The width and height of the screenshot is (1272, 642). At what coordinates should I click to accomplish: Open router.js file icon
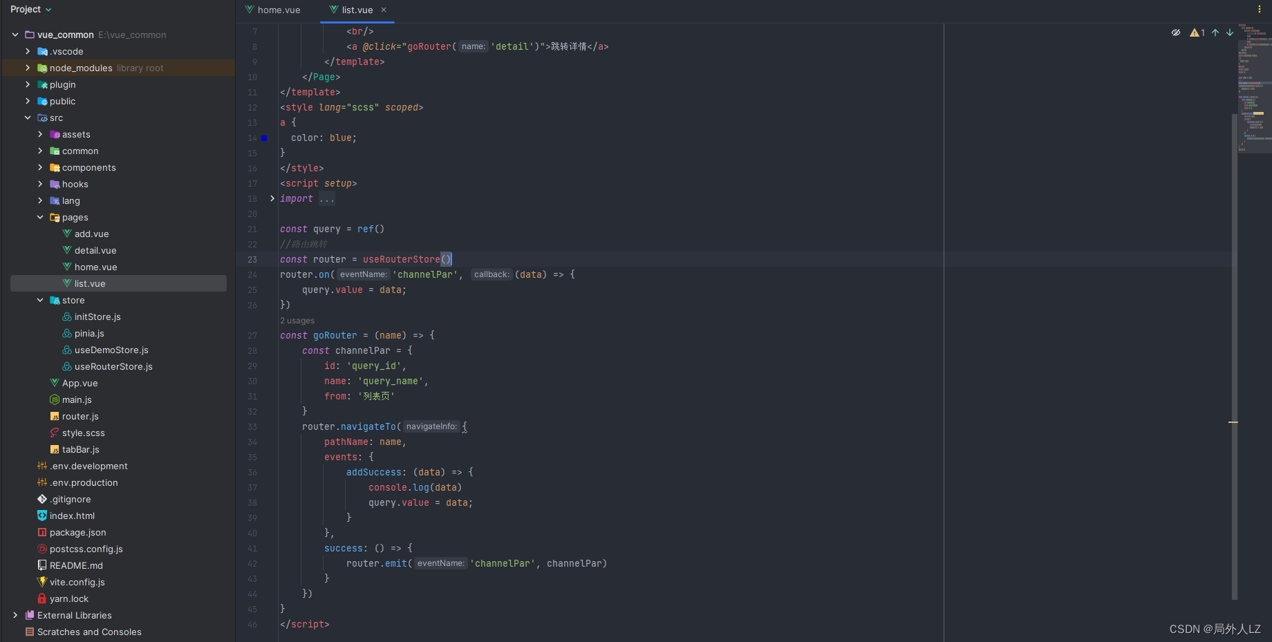point(55,416)
